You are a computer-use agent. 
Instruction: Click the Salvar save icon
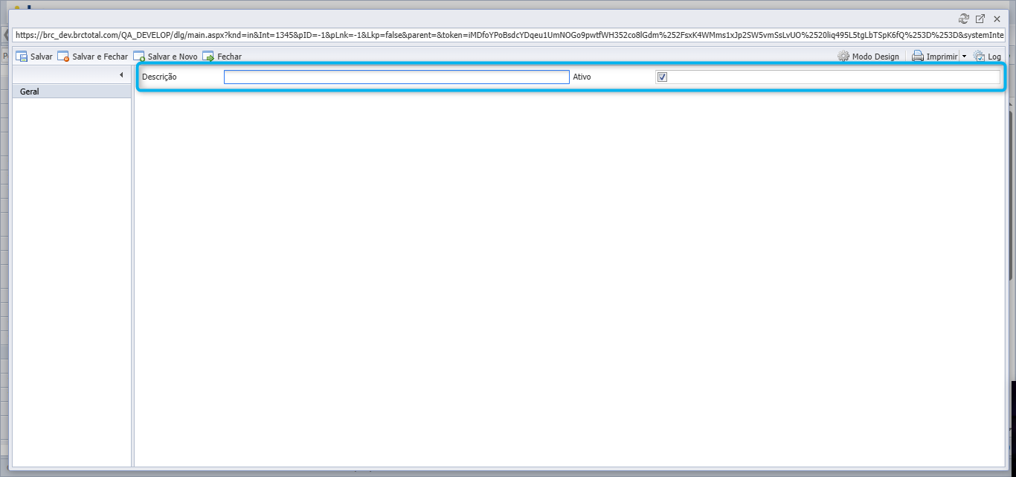(22, 57)
